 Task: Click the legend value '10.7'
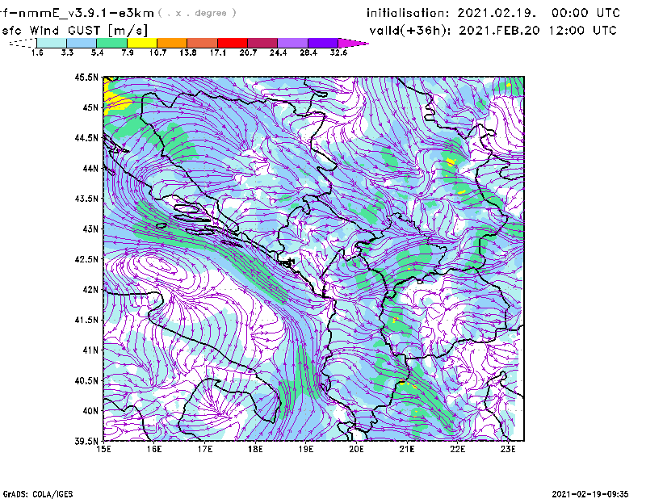(157, 52)
